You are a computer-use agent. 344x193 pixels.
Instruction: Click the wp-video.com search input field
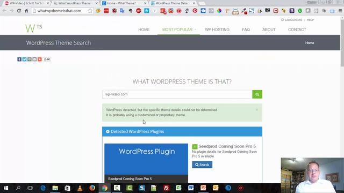(x=177, y=94)
